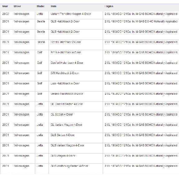Click the Make column header
Screen dimensions: 179x179
(17, 7)
